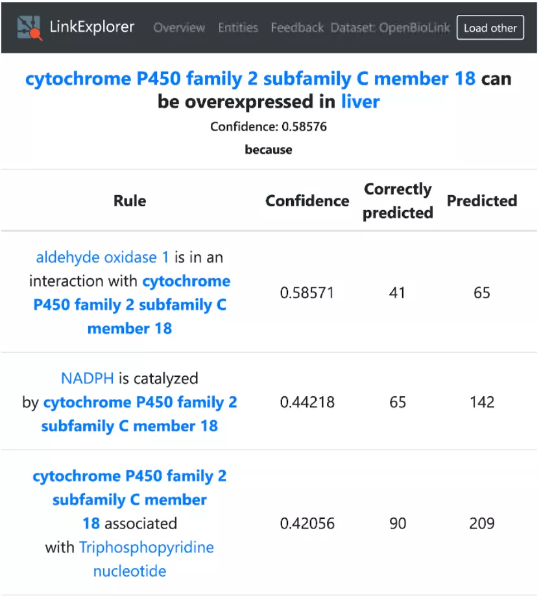The width and height of the screenshot is (541, 596).
Task: Follow the NADPH link
Action: [x=88, y=378]
